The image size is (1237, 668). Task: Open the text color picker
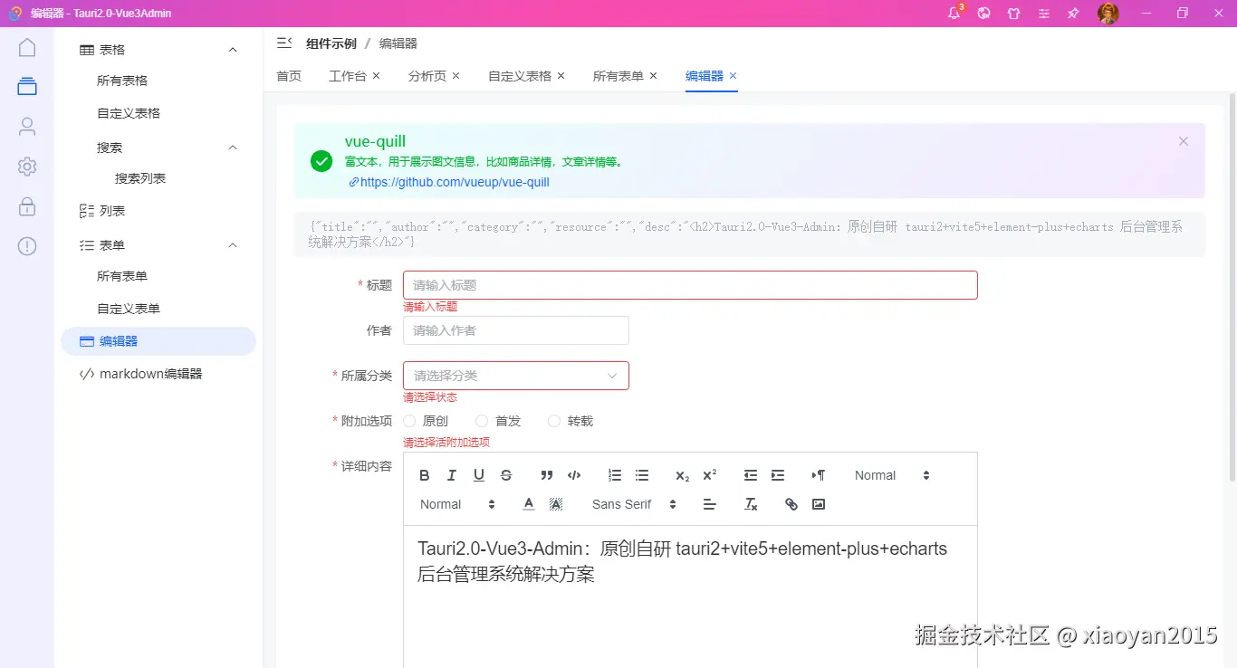528,504
